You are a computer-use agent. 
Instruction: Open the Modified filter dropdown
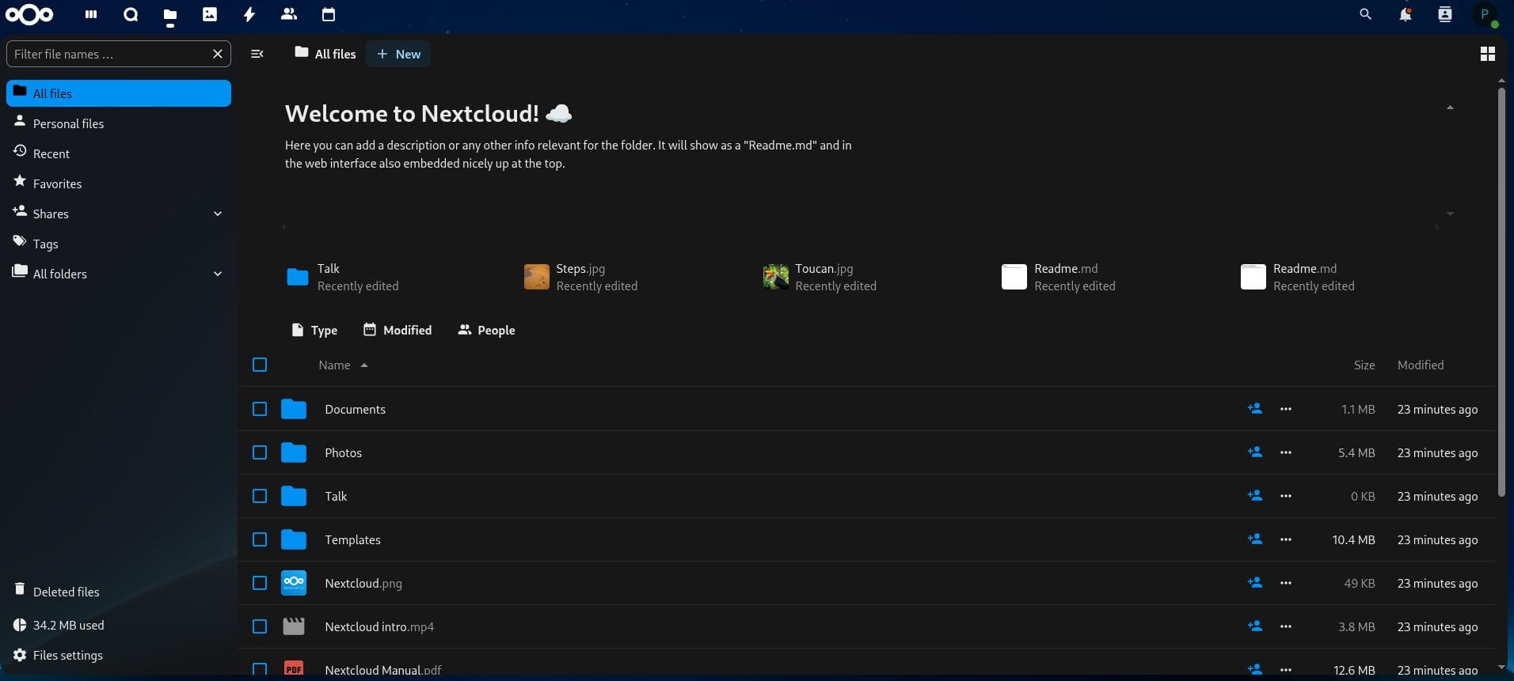point(398,330)
